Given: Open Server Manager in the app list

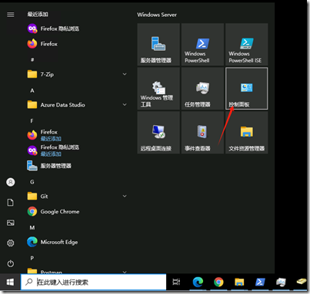Looking at the screenshot, I should pos(78,166).
